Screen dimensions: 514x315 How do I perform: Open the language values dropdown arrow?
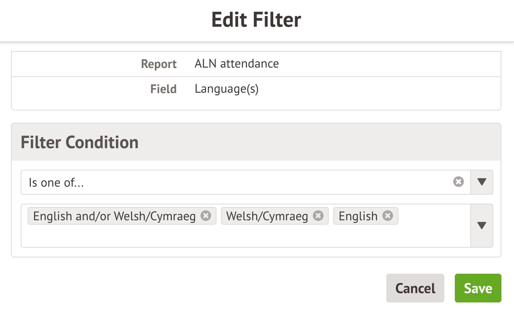pyautogui.click(x=482, y=226)
